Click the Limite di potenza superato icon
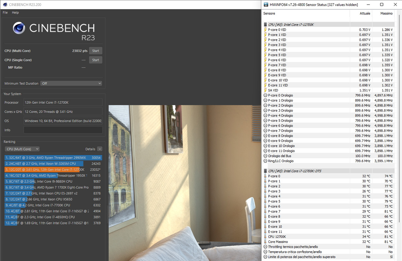 (x=265, y=257)
